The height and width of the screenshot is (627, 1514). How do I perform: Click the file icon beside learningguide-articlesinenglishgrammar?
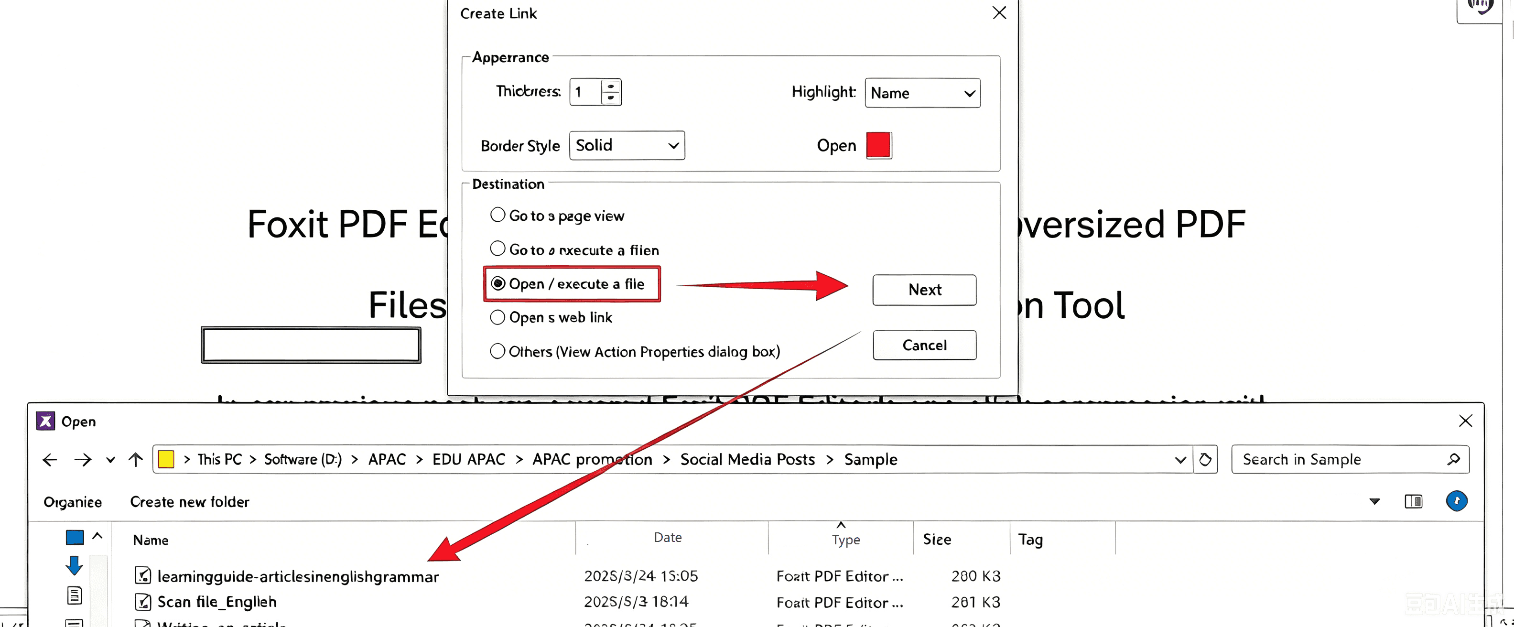click(143, 575)
